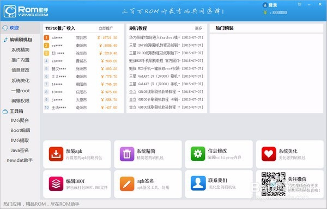The width and height of the screenshot is (327, 209).
Task: Click the 刷机教程 panel heading
Action: [138, 28]
